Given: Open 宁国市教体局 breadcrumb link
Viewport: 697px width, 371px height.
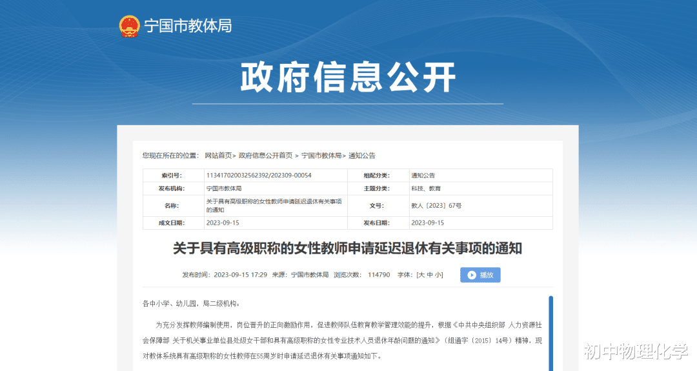Looking at the screenshot, I should (x=321, y=155).
